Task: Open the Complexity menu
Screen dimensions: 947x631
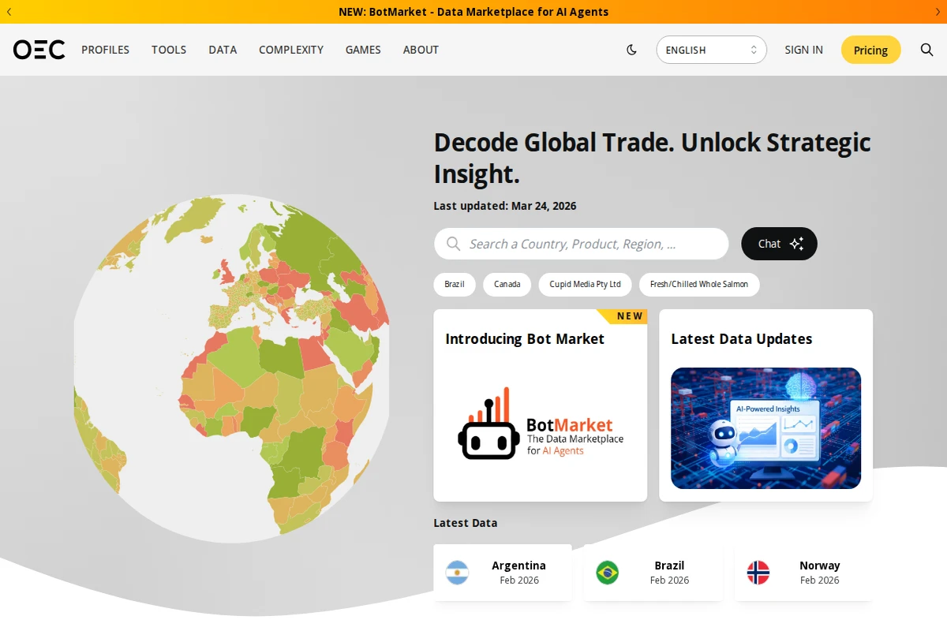Action: tap(291, 50)
